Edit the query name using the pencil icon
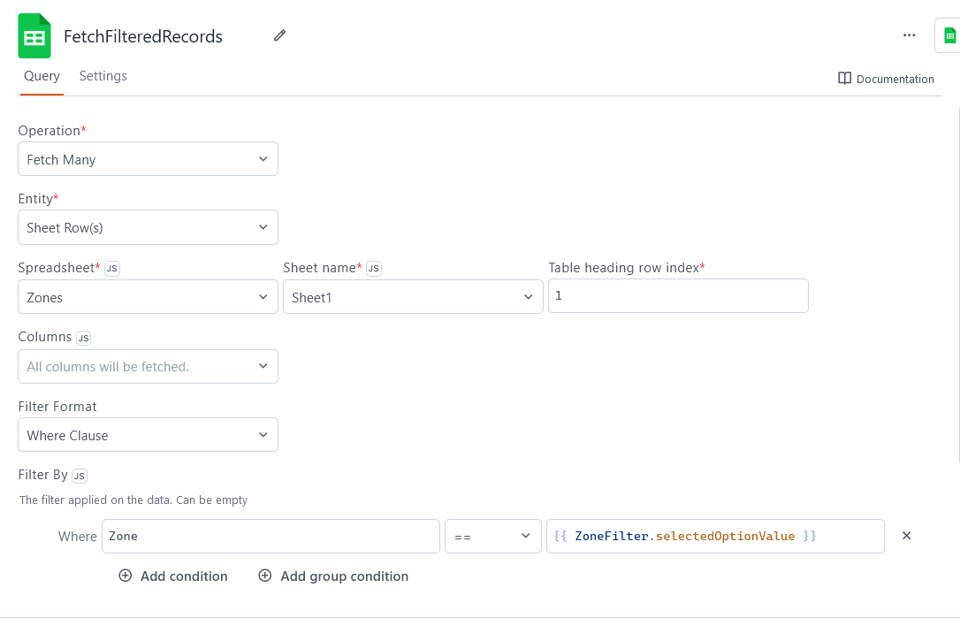The width and height of the screenshot is (960, 618). click(279, 34)
